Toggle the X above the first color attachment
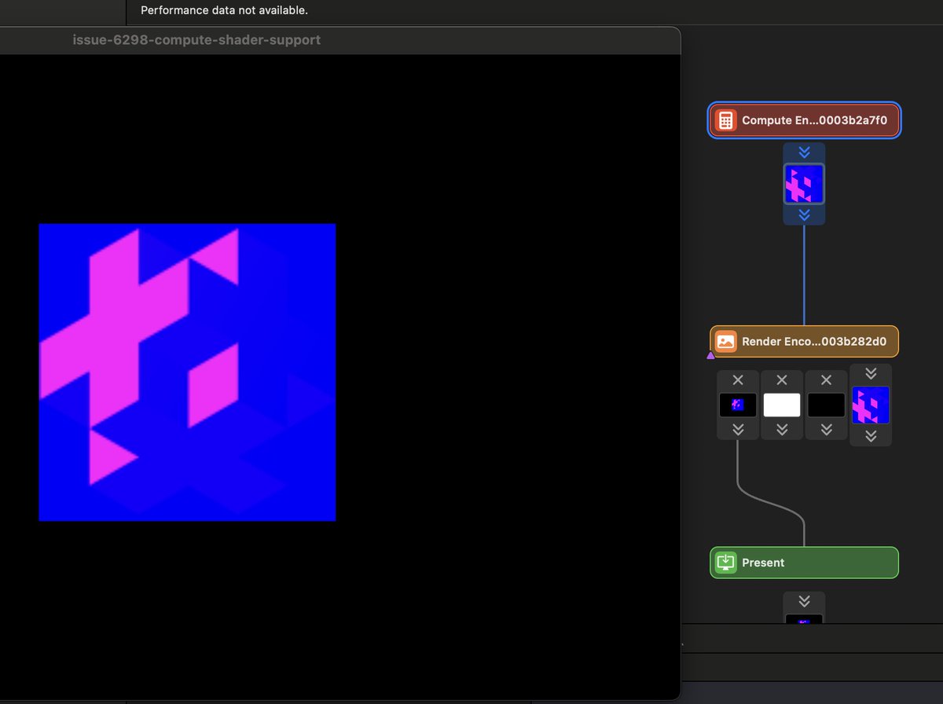This screenshot has height=704, width=943. (737, 379)
